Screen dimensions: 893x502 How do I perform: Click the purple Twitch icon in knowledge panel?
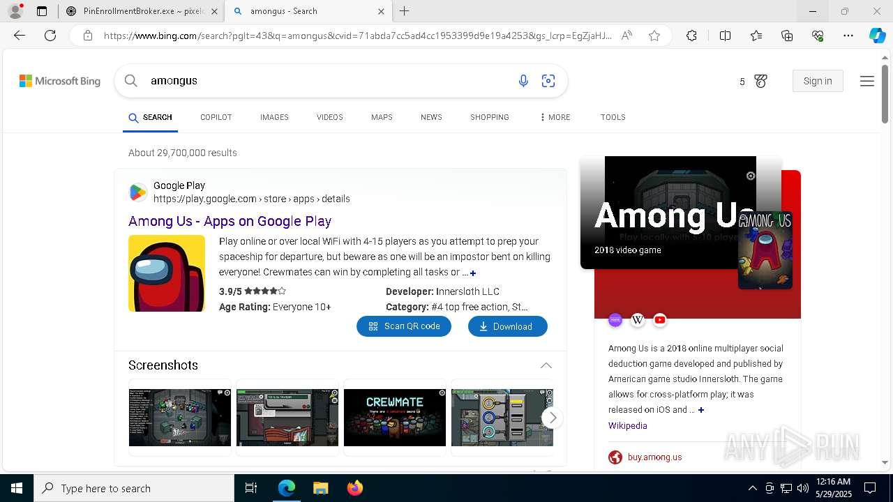tap(615, 320)
